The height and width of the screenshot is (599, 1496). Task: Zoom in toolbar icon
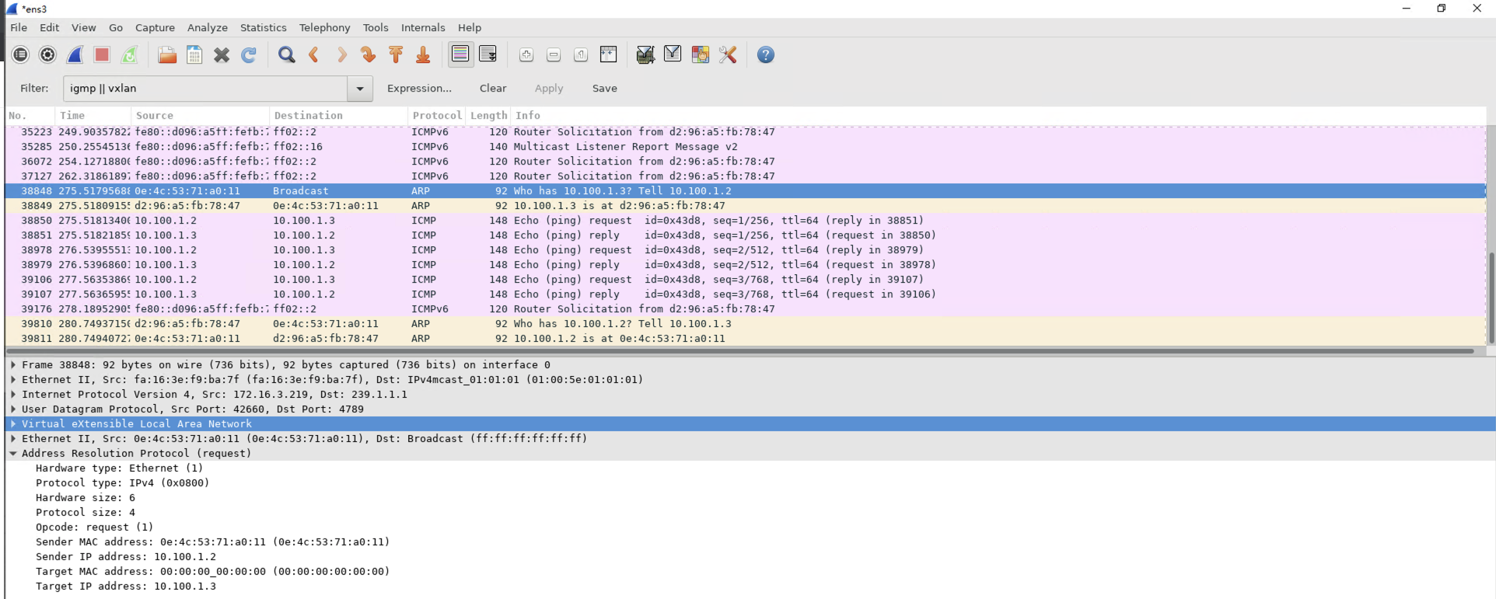coord(526,54)
